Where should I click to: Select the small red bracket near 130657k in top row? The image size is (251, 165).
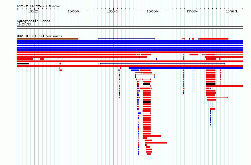tap(183, 39)
